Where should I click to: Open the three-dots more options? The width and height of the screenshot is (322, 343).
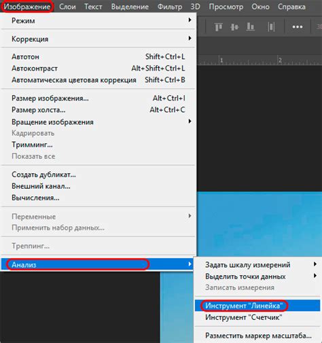coord(298,27)
